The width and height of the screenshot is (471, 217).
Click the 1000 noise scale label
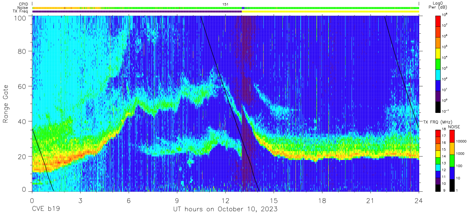(x=460, y=153)
